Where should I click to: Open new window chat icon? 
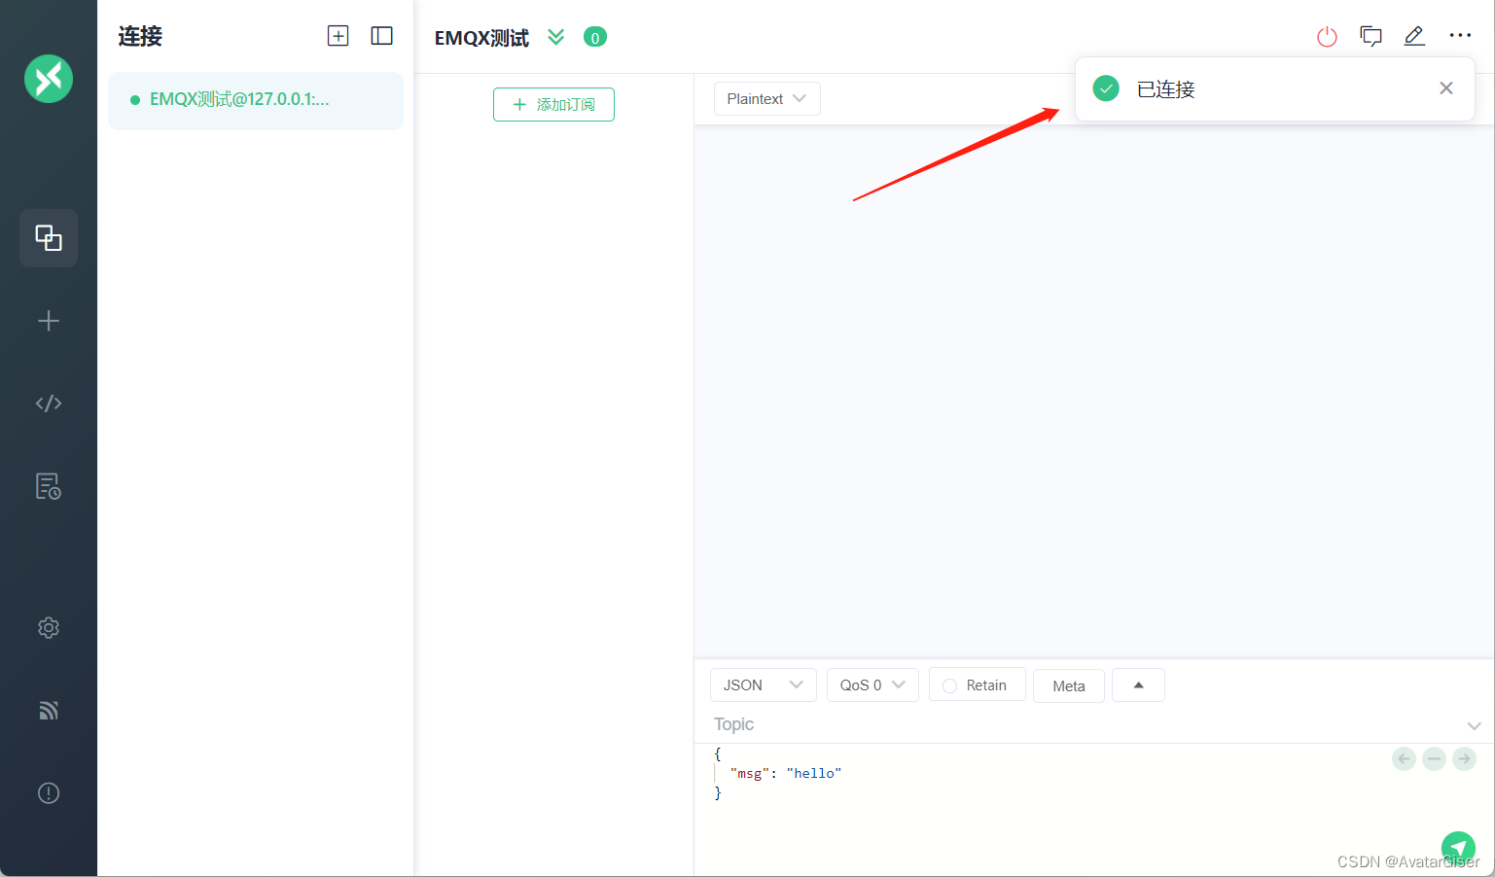click(x=1370, y=37)
